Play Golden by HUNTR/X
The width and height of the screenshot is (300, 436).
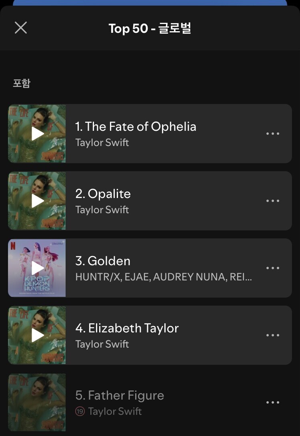37,268
